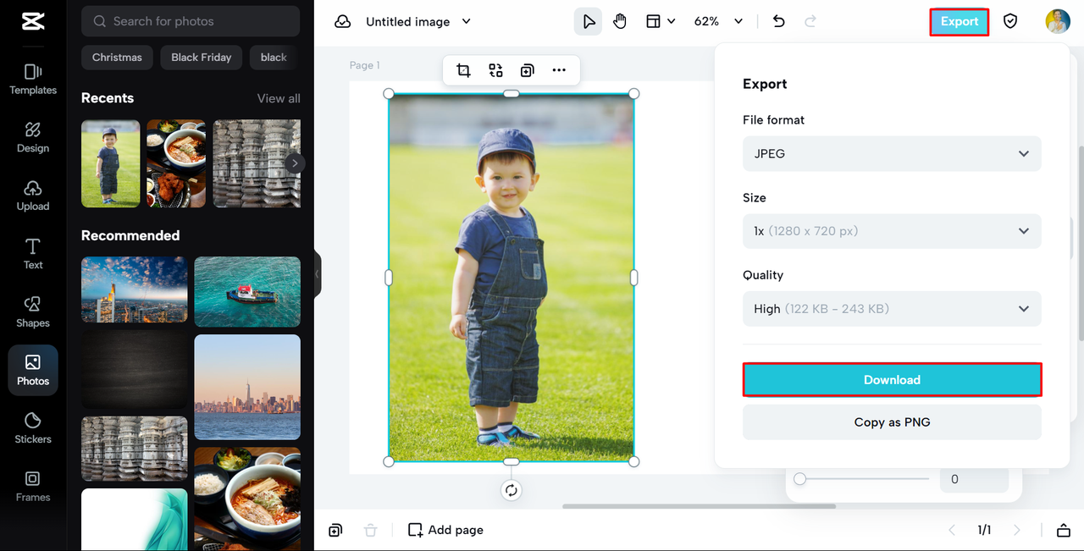This screenshot has height=551, width=1084.
Task: Click Add page button
Action: coord(445,530)
